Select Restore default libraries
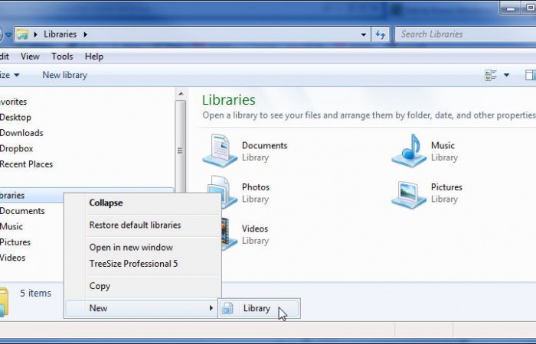 [x=135, y=225]
